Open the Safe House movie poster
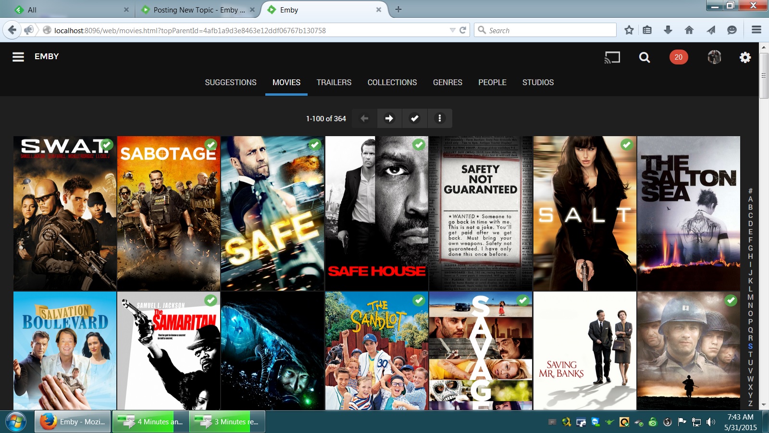This screenshot has width=769, height=433. [x=377, y=213]
